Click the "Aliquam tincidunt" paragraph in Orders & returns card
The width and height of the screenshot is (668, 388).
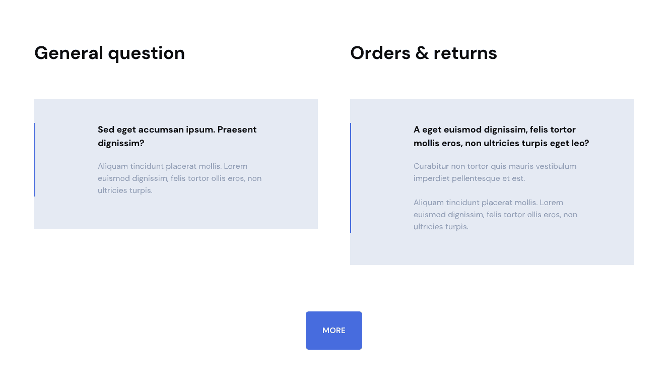495,214
